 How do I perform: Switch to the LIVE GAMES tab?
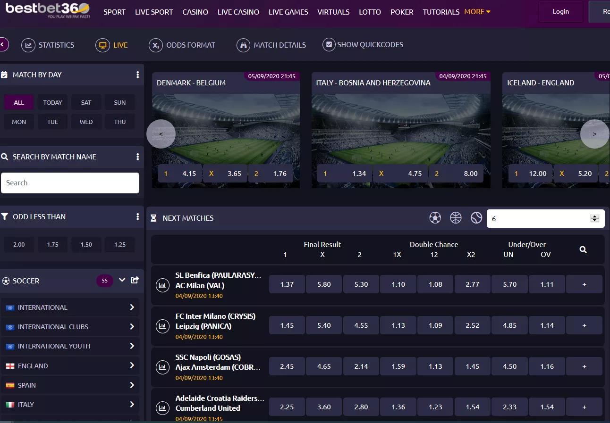click(288, 12)
